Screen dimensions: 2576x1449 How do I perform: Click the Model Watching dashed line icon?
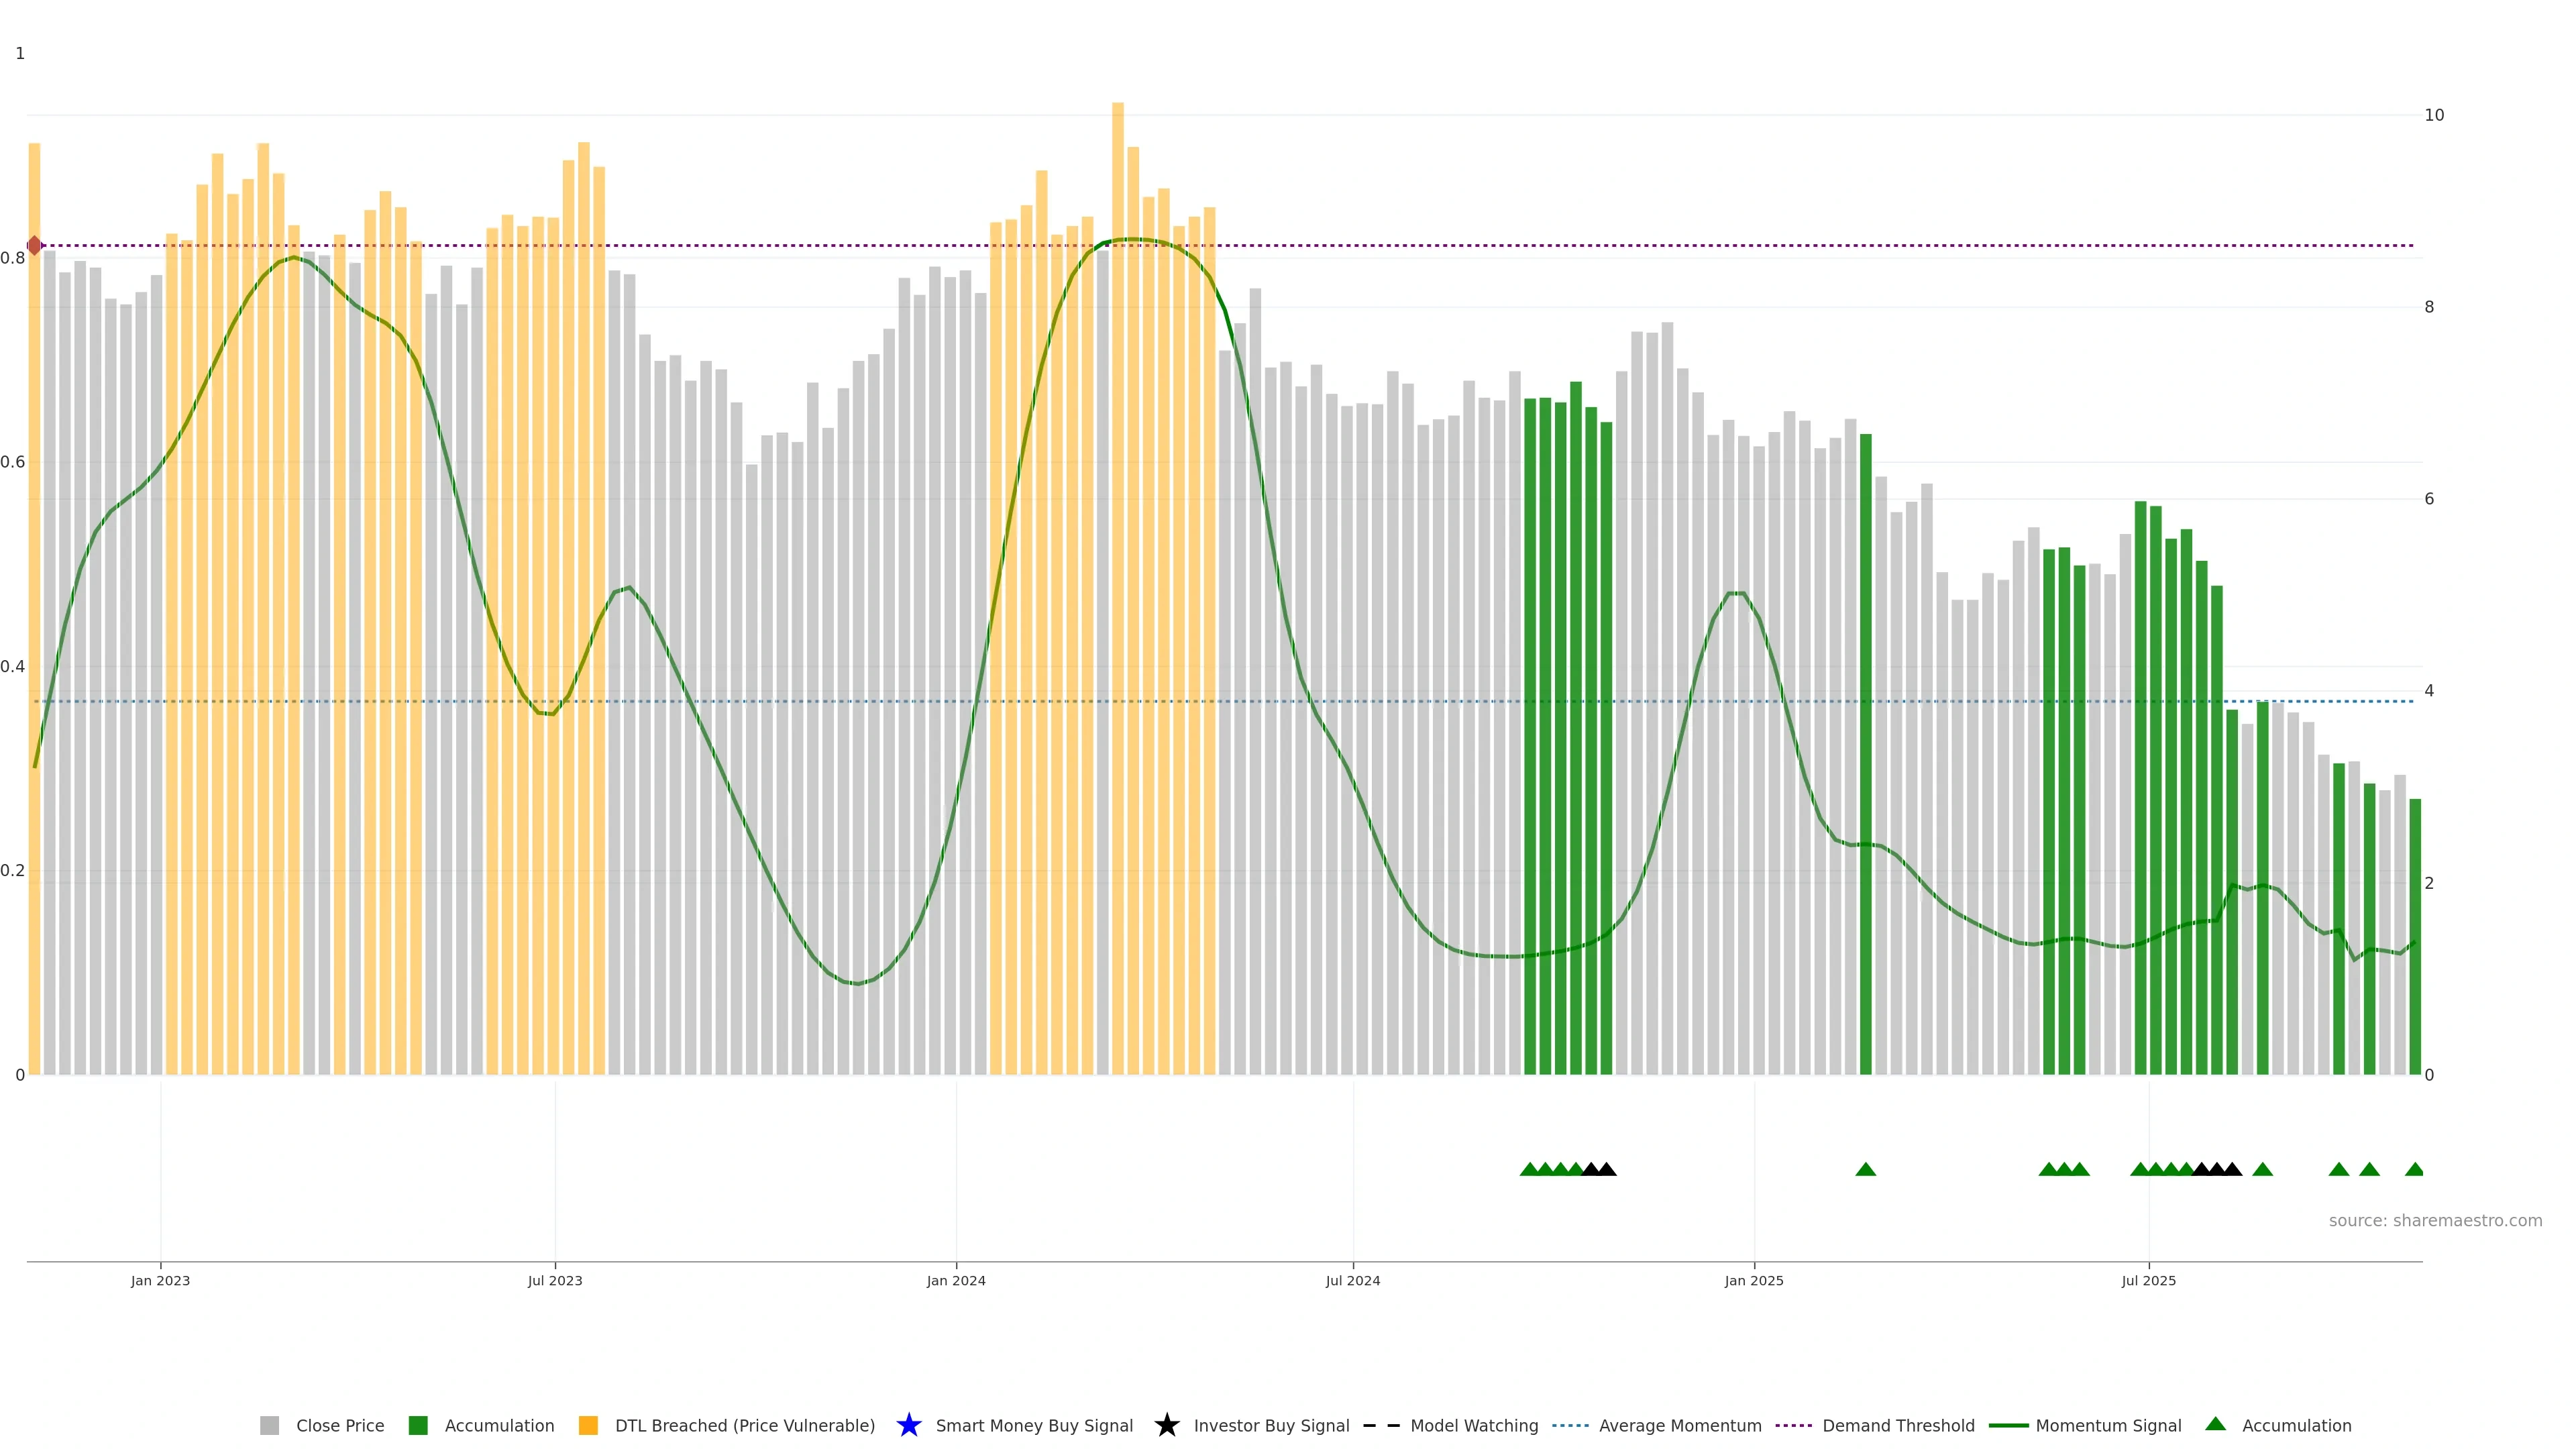point(1381,1425)
